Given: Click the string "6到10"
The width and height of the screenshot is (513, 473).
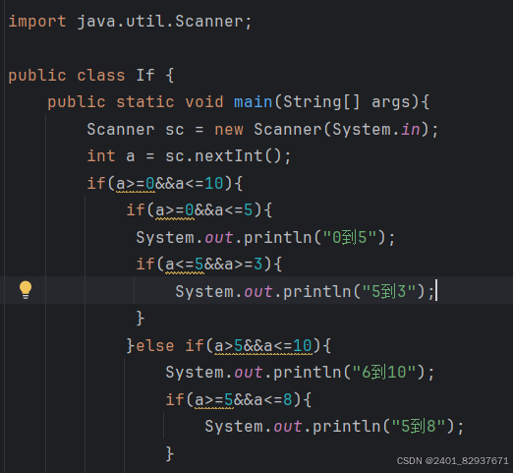Looking at the screenshot, I should click(384, 373).
